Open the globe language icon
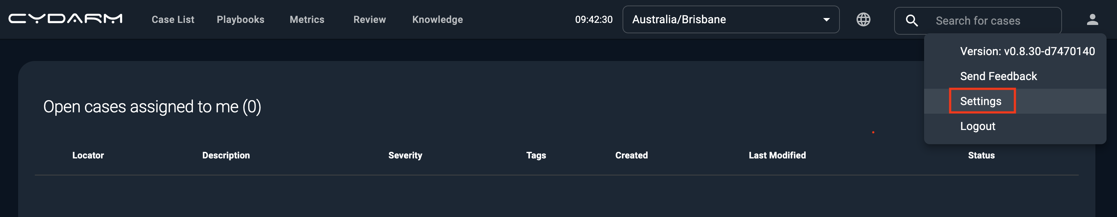1117x217 pixels. [x=863, y=19]
